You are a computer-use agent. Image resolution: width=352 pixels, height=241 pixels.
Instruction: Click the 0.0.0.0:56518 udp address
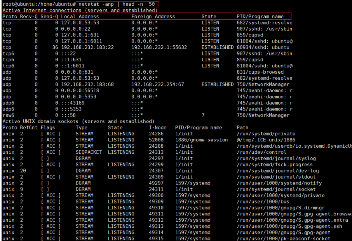(80, 91)
